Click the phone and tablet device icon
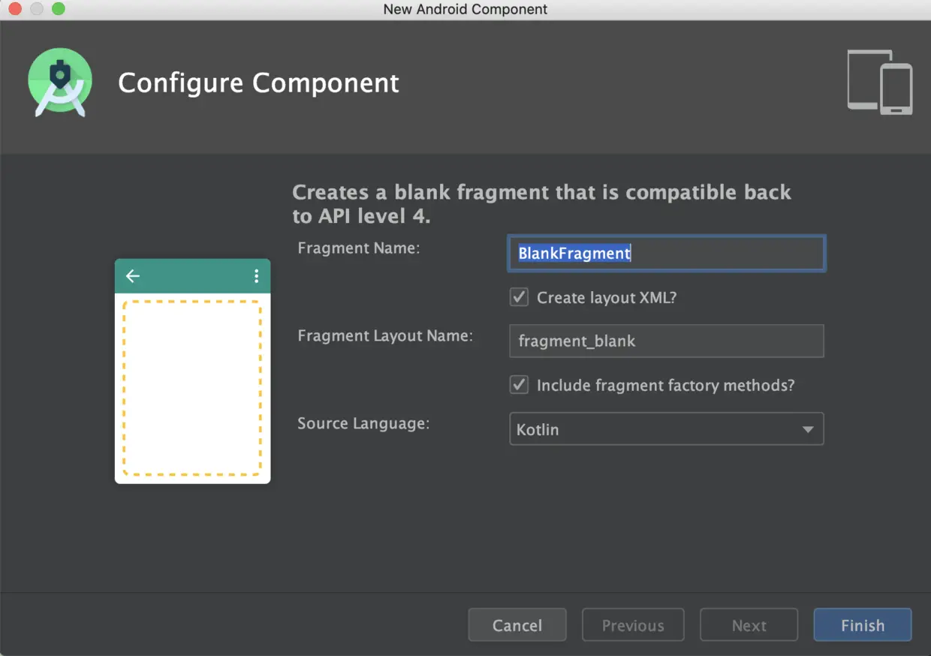 coord(880,83)
